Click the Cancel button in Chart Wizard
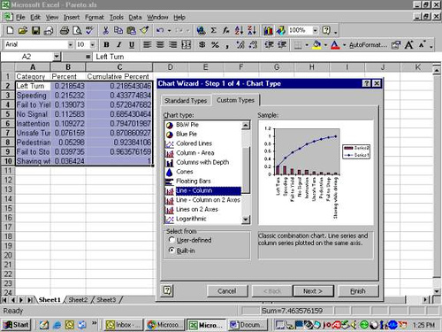Viewport: 442px width, 332px height. pyautogui.click(x=227, y=291)
